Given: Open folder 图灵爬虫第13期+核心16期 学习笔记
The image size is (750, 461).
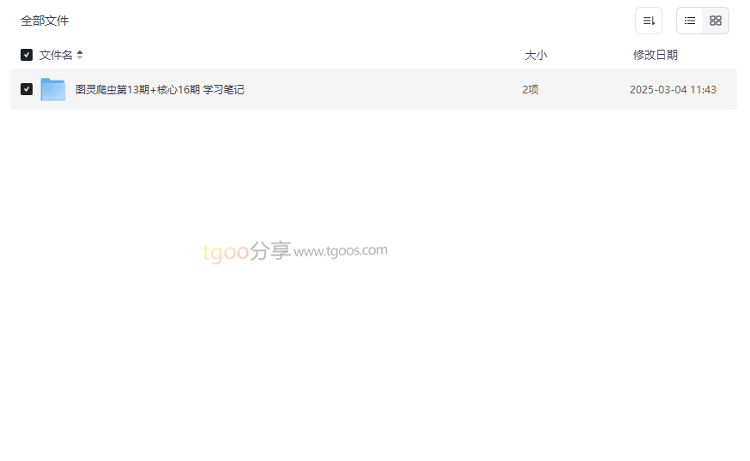Looking at the screenshot, I should (160, 89).
